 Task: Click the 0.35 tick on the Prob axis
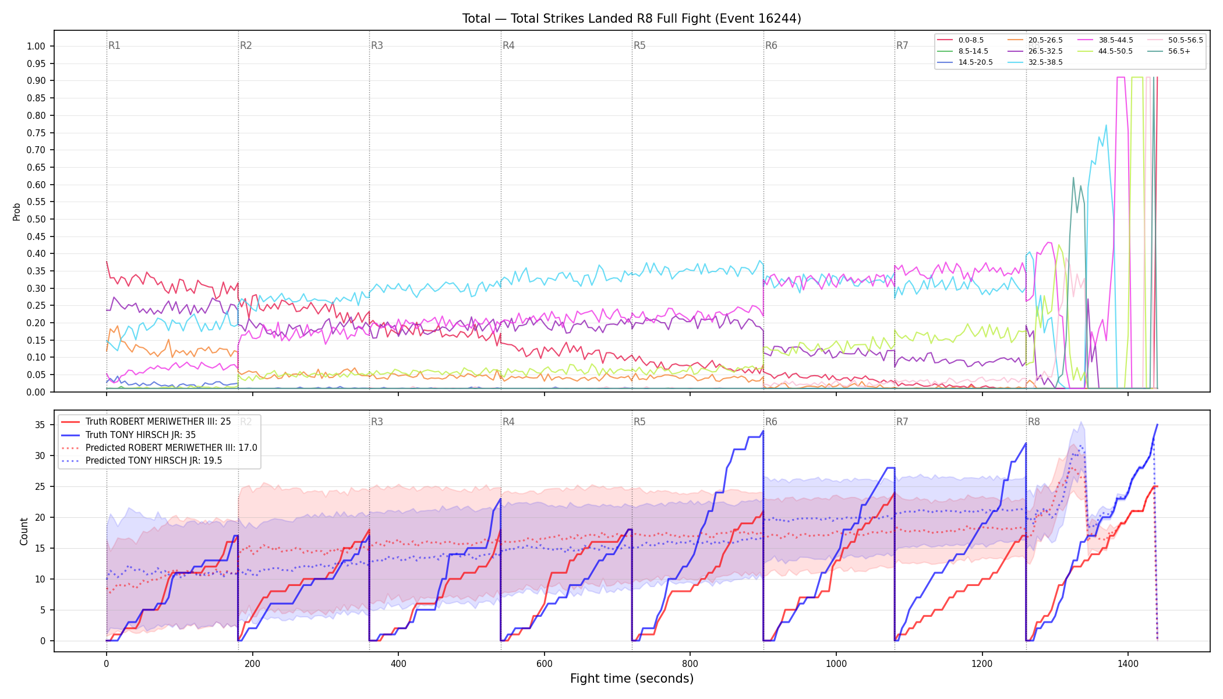[36, 271]
